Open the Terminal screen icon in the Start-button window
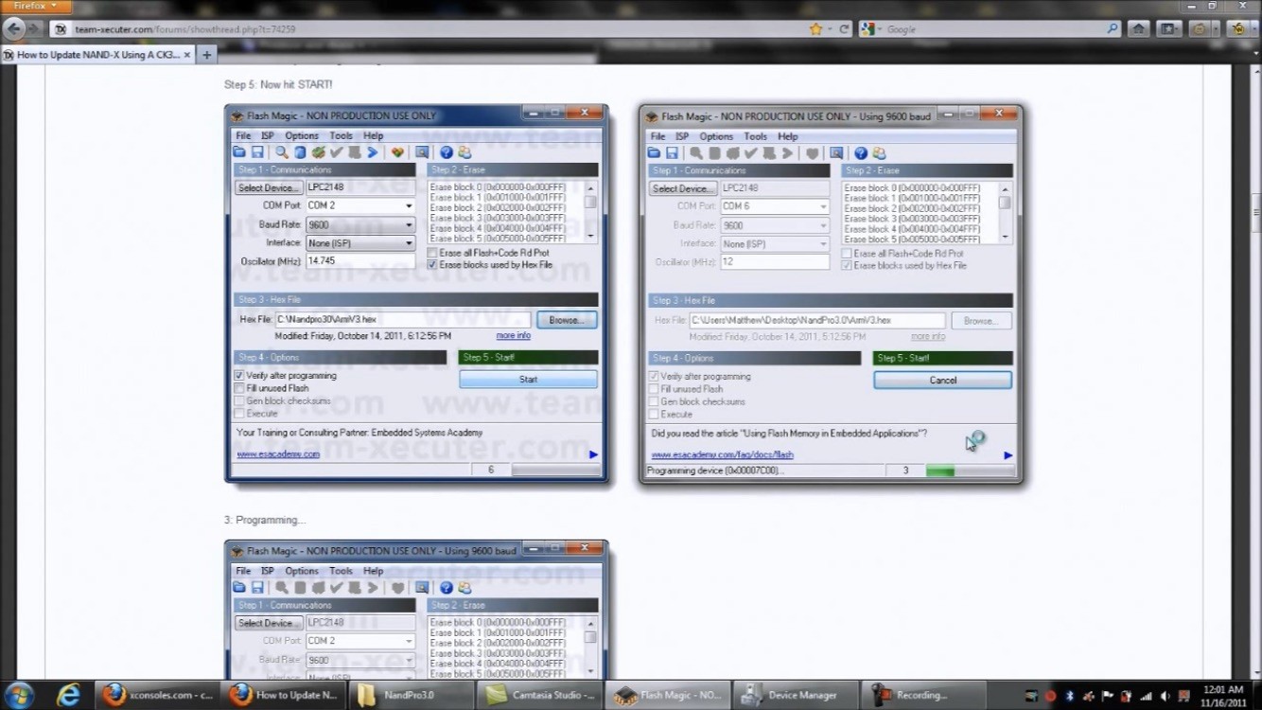This screenshot has height=710, width=1262. 422,152
